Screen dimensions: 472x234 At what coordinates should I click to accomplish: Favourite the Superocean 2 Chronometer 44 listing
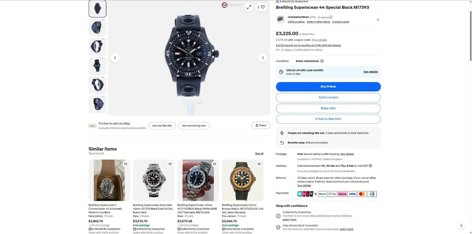[126, 164]
